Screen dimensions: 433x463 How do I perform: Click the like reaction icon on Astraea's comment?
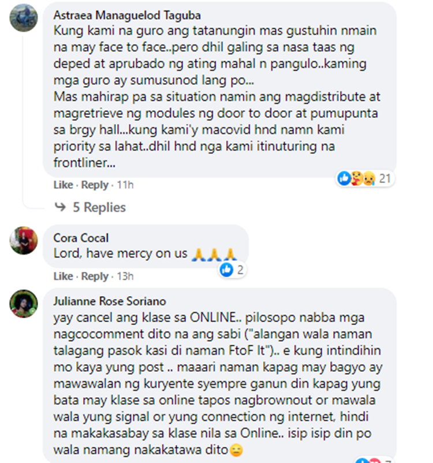[x=344, y=178]
